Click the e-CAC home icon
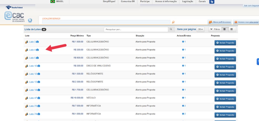This screenshot has width=259, height=121. (30, 20)
